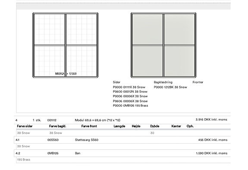
Task: Click 'Modul 69,6 × 69,6 cm' description
Action: (97, 120)
